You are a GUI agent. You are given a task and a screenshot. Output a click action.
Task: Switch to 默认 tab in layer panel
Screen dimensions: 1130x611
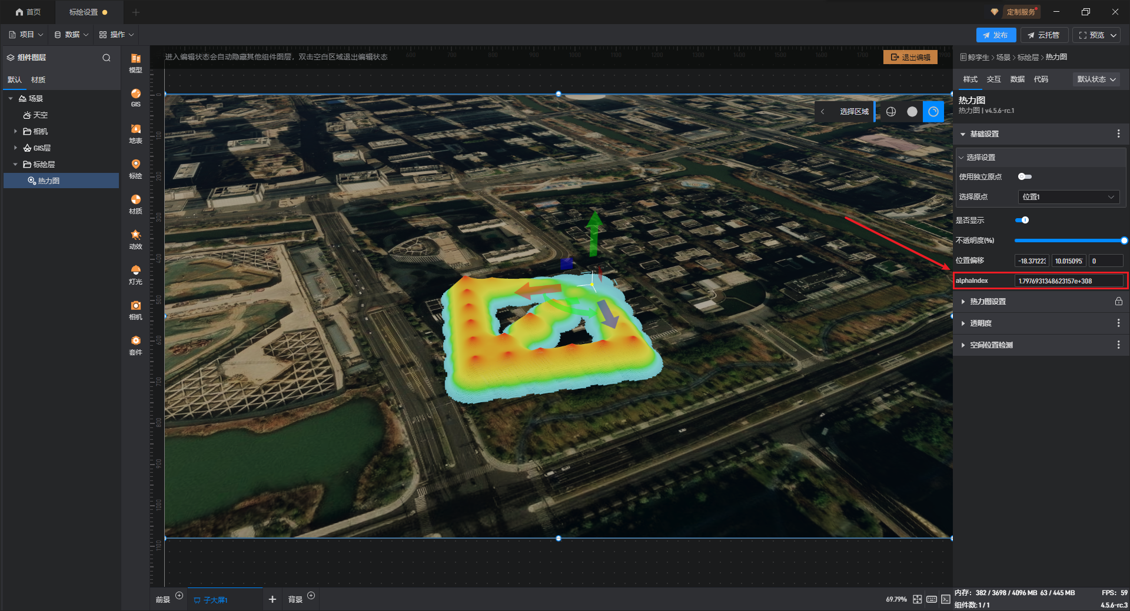tap(15, 80)
